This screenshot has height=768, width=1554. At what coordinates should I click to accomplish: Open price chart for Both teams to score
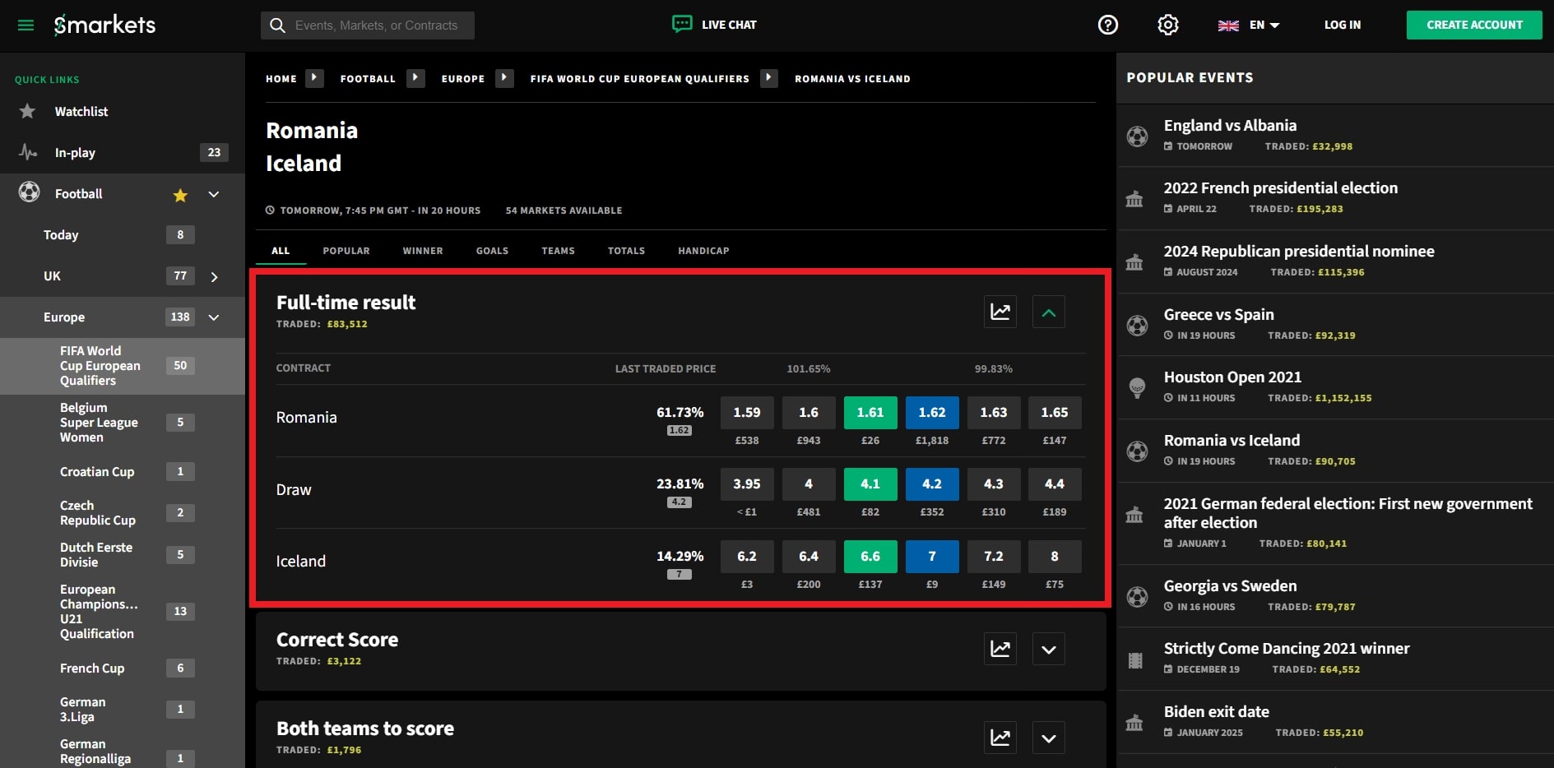[x=1000, y=738]
